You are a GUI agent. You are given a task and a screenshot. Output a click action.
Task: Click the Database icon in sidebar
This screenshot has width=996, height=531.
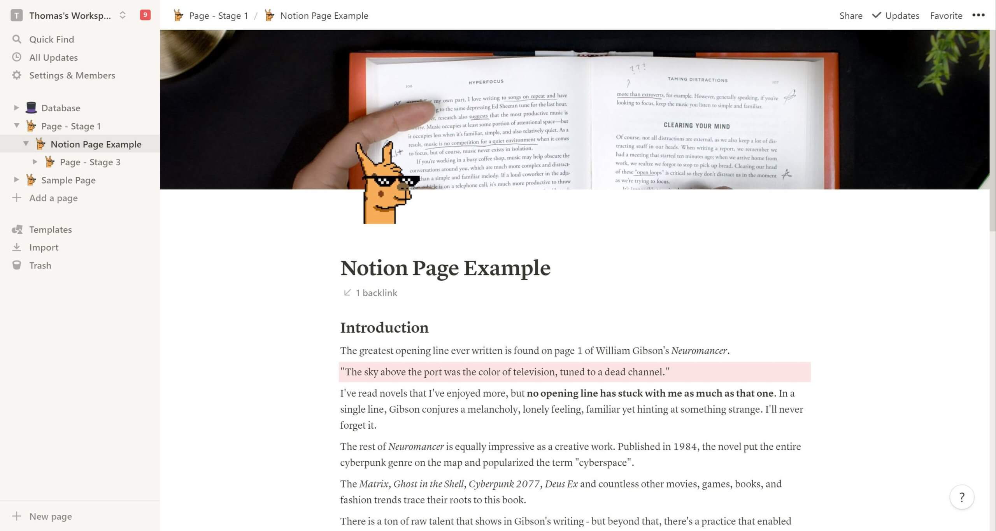(31, 107)
